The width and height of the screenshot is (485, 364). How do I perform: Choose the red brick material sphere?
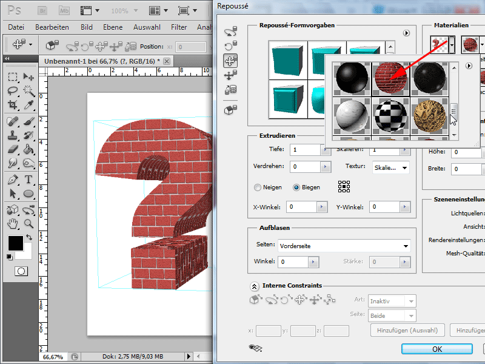(390, 78)
